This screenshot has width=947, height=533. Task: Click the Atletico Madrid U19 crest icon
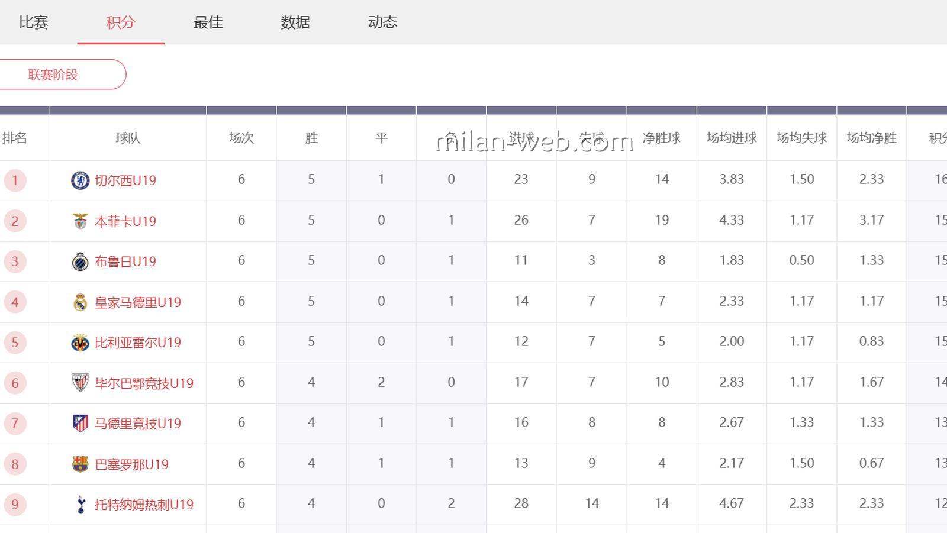tap(80, 424)
